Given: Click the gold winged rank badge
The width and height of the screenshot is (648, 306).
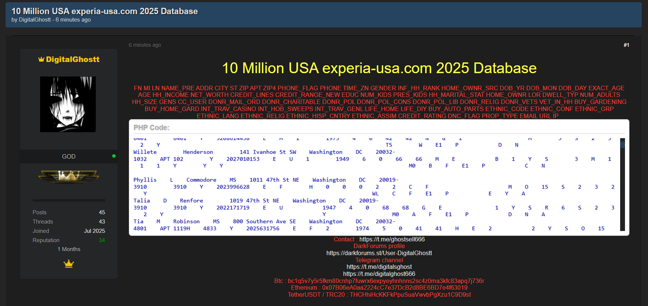Looking at the screenshot, I should tap(69, 176).
